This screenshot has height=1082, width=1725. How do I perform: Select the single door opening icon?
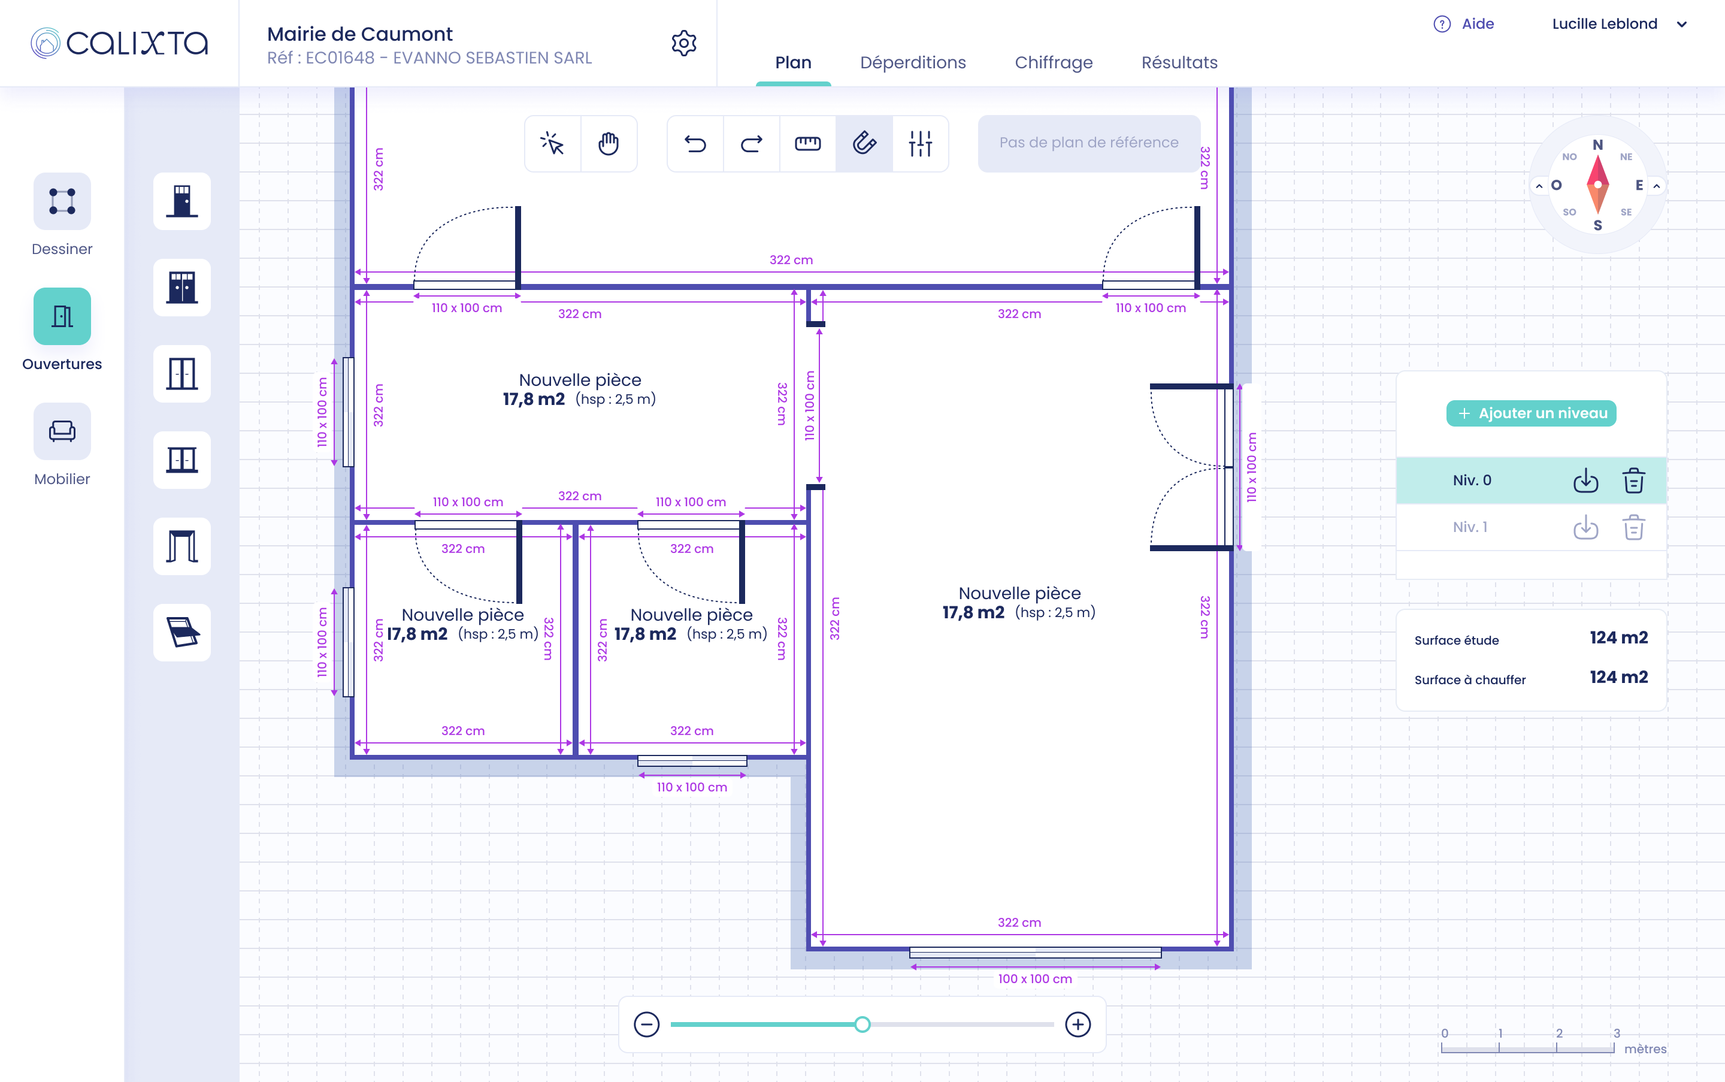(x=181, y=201)
